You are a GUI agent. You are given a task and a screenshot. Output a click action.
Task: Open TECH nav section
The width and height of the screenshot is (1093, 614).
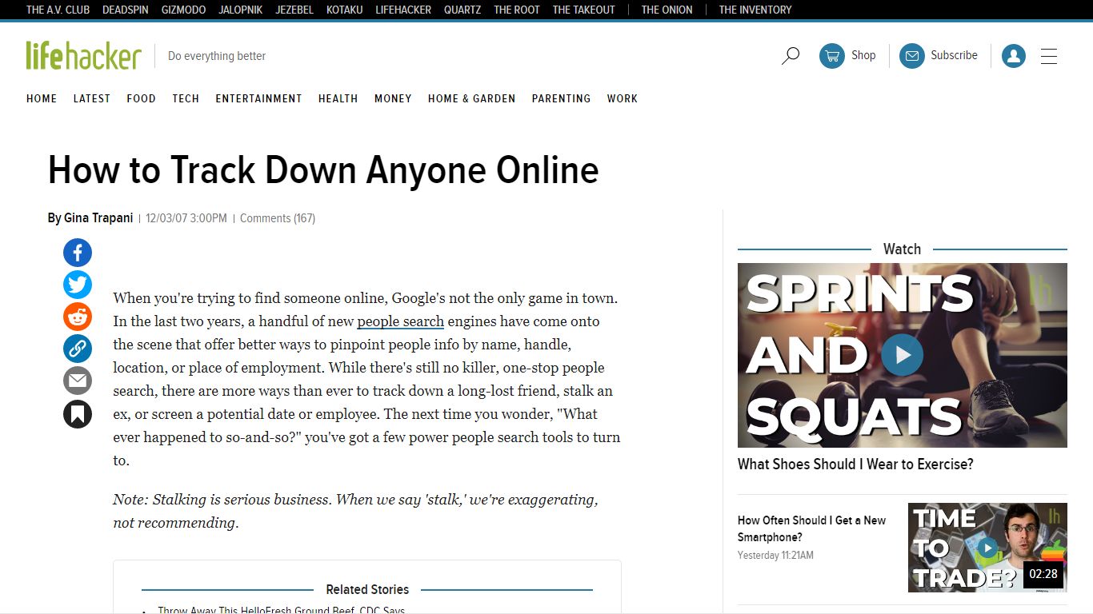(x=186, y=98)
